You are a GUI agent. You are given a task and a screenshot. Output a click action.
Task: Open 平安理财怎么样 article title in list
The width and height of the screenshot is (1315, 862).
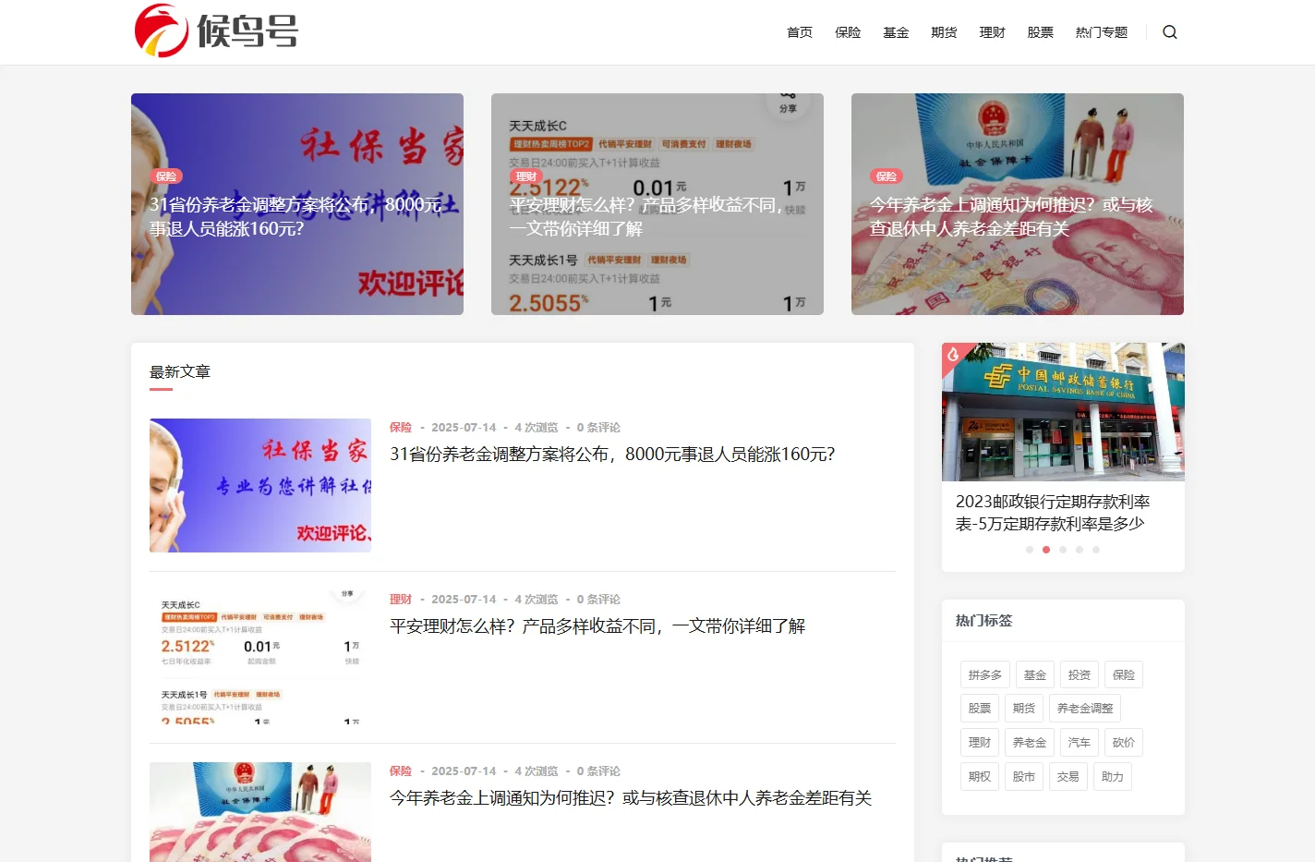click(x=597, y=625)
